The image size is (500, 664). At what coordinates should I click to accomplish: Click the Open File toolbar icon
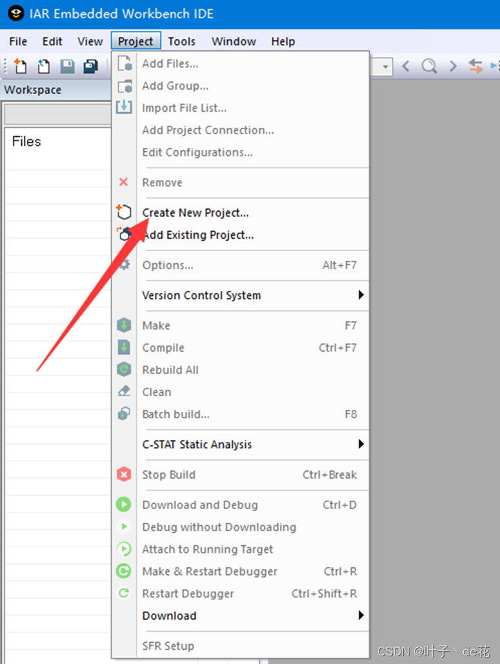click(43, 66)
